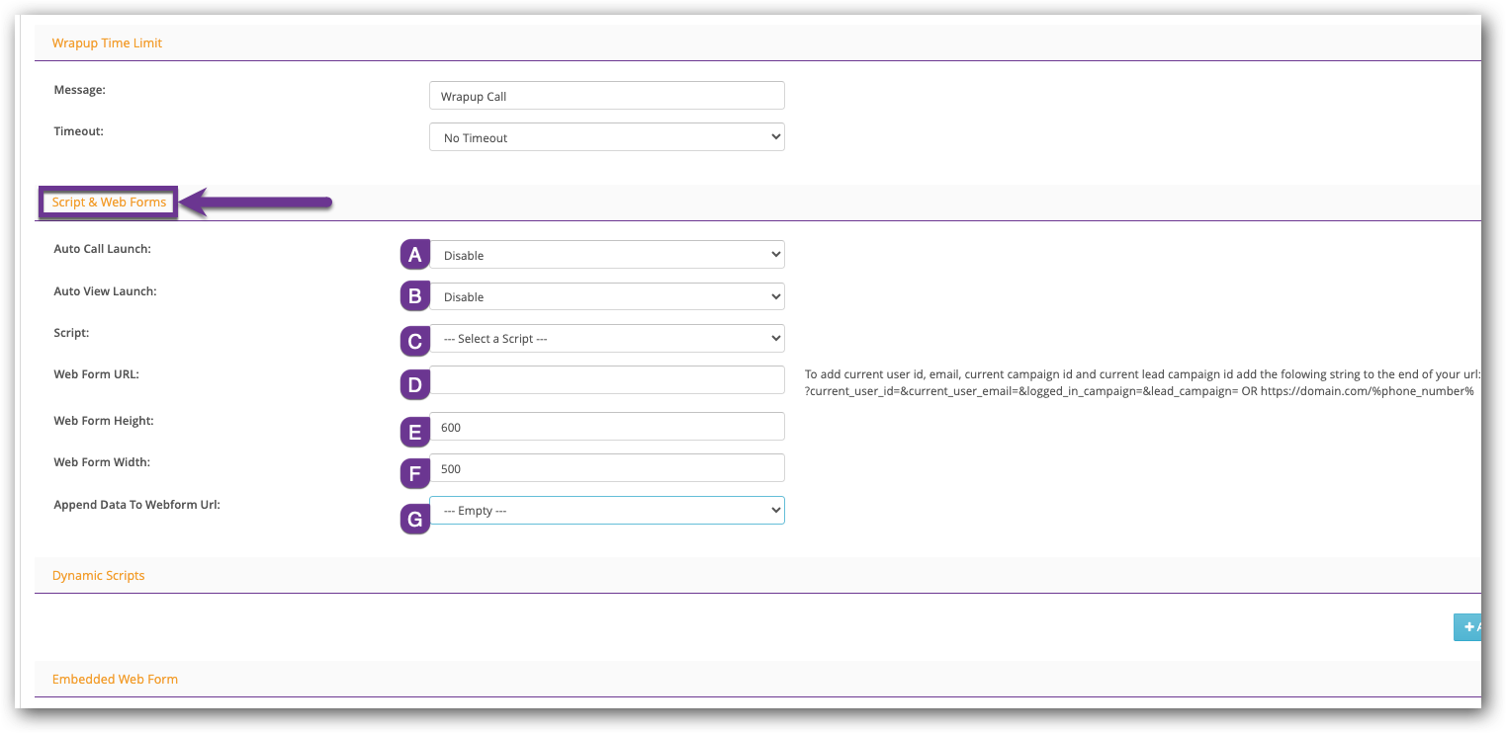Select the Script & Web Forms section header

click(108, 202)
